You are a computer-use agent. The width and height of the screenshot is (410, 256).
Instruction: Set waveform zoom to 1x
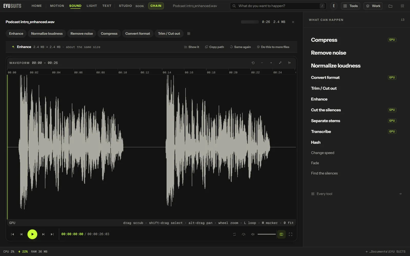289,63
